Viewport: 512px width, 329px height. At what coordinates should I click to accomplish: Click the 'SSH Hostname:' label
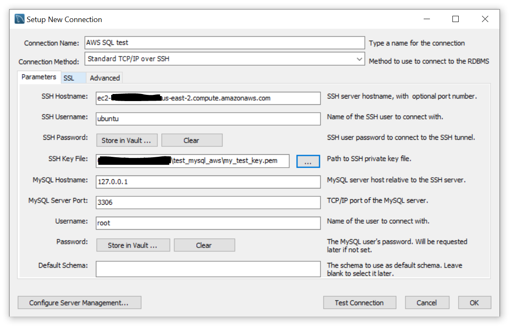tap(65, 96)
